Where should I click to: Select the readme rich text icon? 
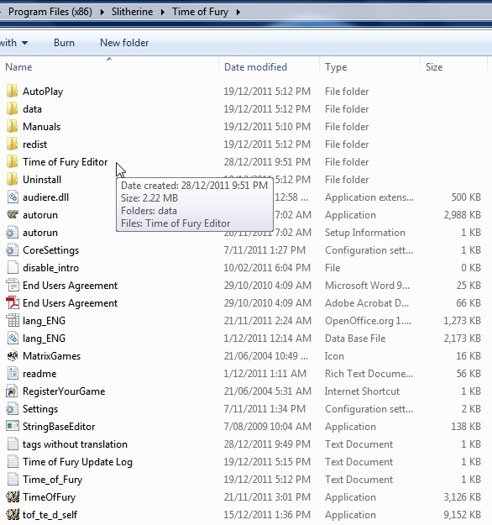tap(13, 374)
